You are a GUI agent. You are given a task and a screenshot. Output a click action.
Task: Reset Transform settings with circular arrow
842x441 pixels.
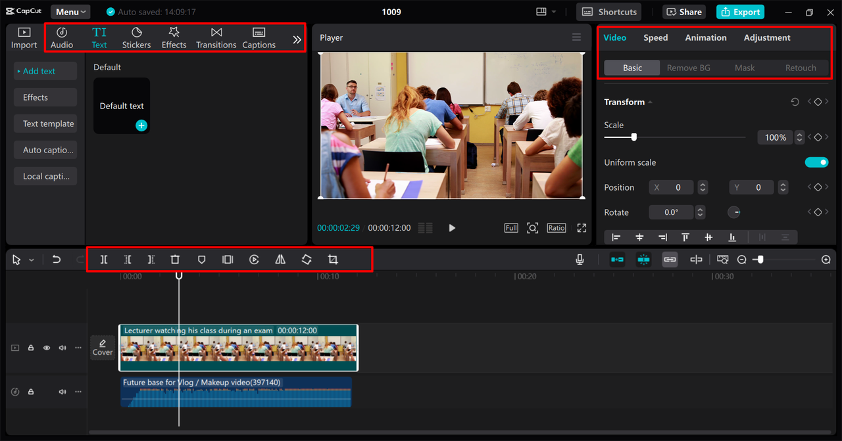tap(795, 102)
